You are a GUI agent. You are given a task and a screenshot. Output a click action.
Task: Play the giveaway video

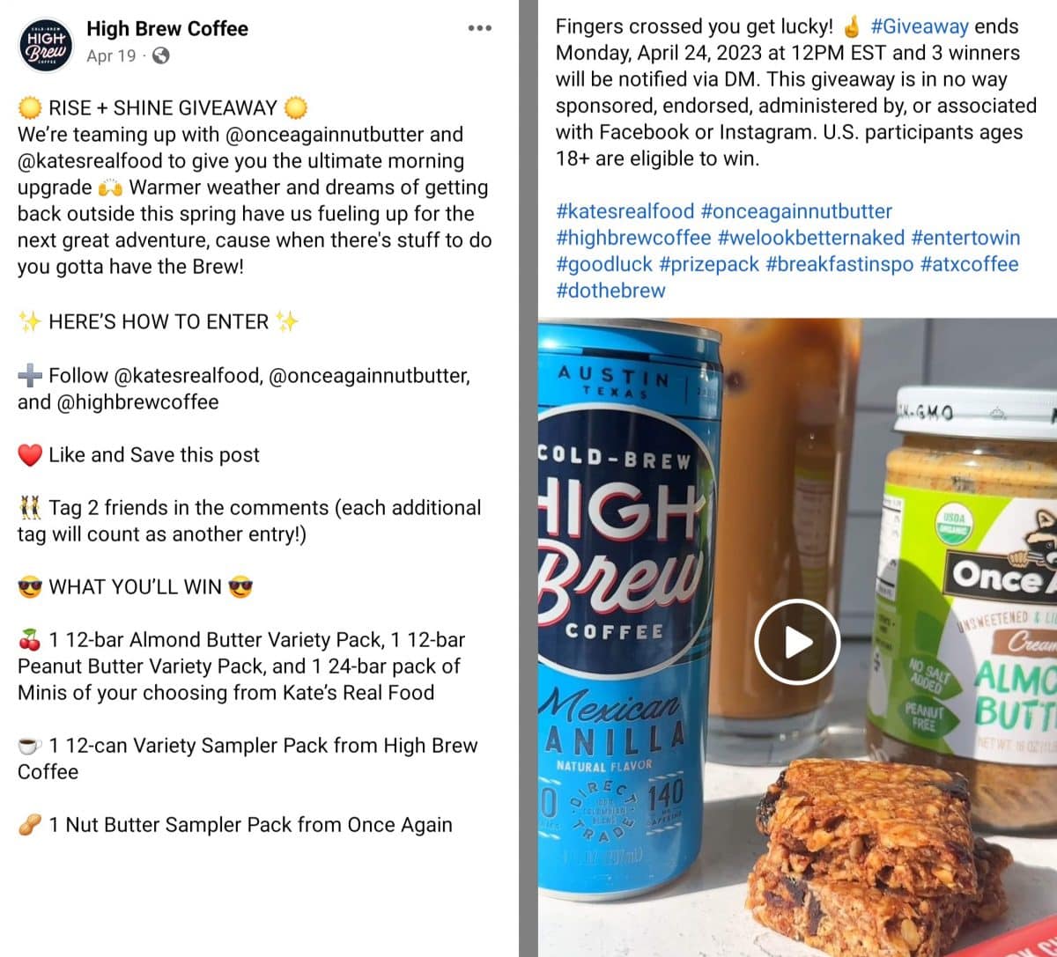[x=797, y=642]
